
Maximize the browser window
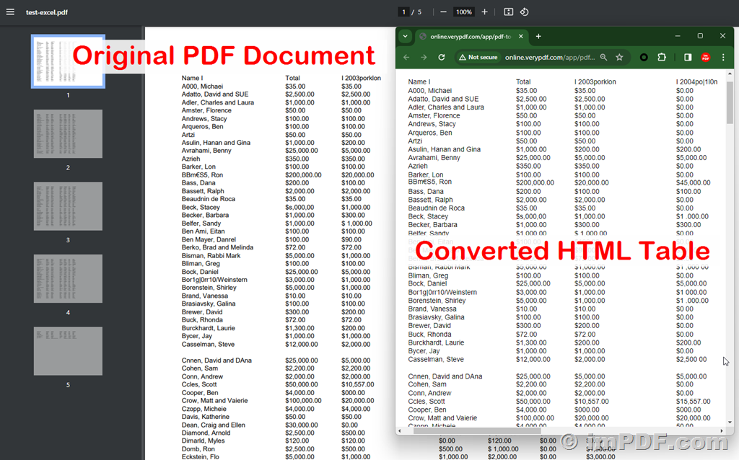point(700,36)
